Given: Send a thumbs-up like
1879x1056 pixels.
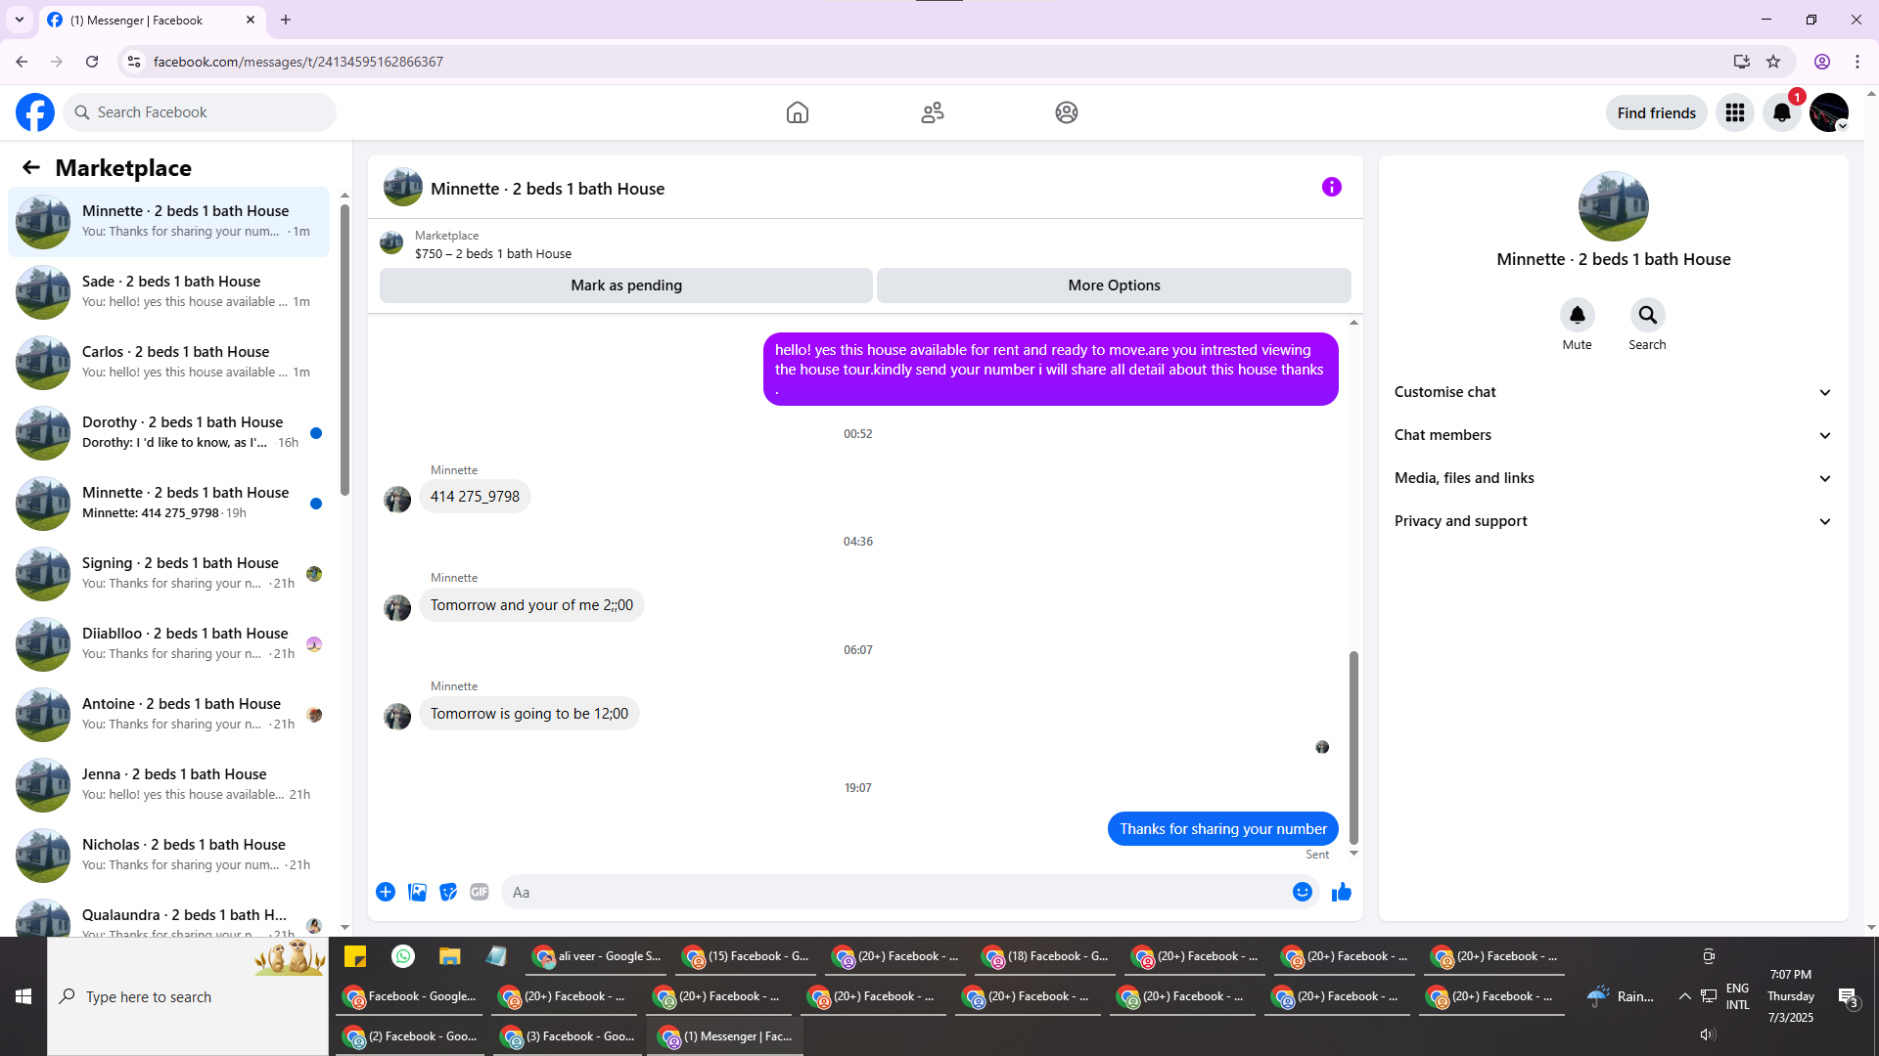Looking at the screenshot, I should 1341,892.
